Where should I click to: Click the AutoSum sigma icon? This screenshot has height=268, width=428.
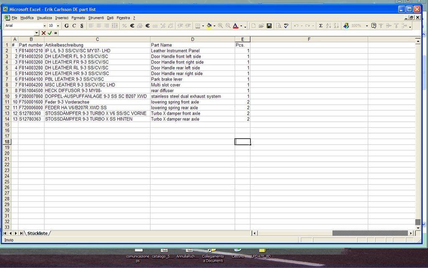(321, 26)
